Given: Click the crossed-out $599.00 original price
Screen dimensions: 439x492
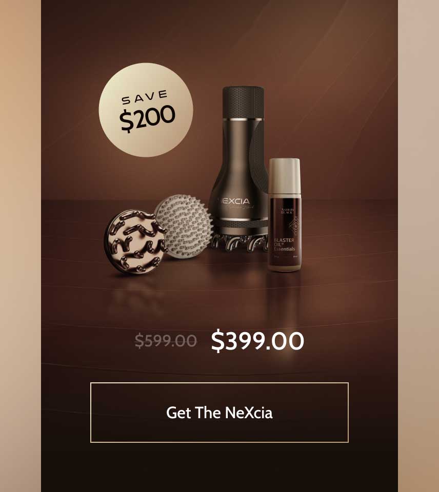Looking at the screenshot, I should click(x=166, y=341).
